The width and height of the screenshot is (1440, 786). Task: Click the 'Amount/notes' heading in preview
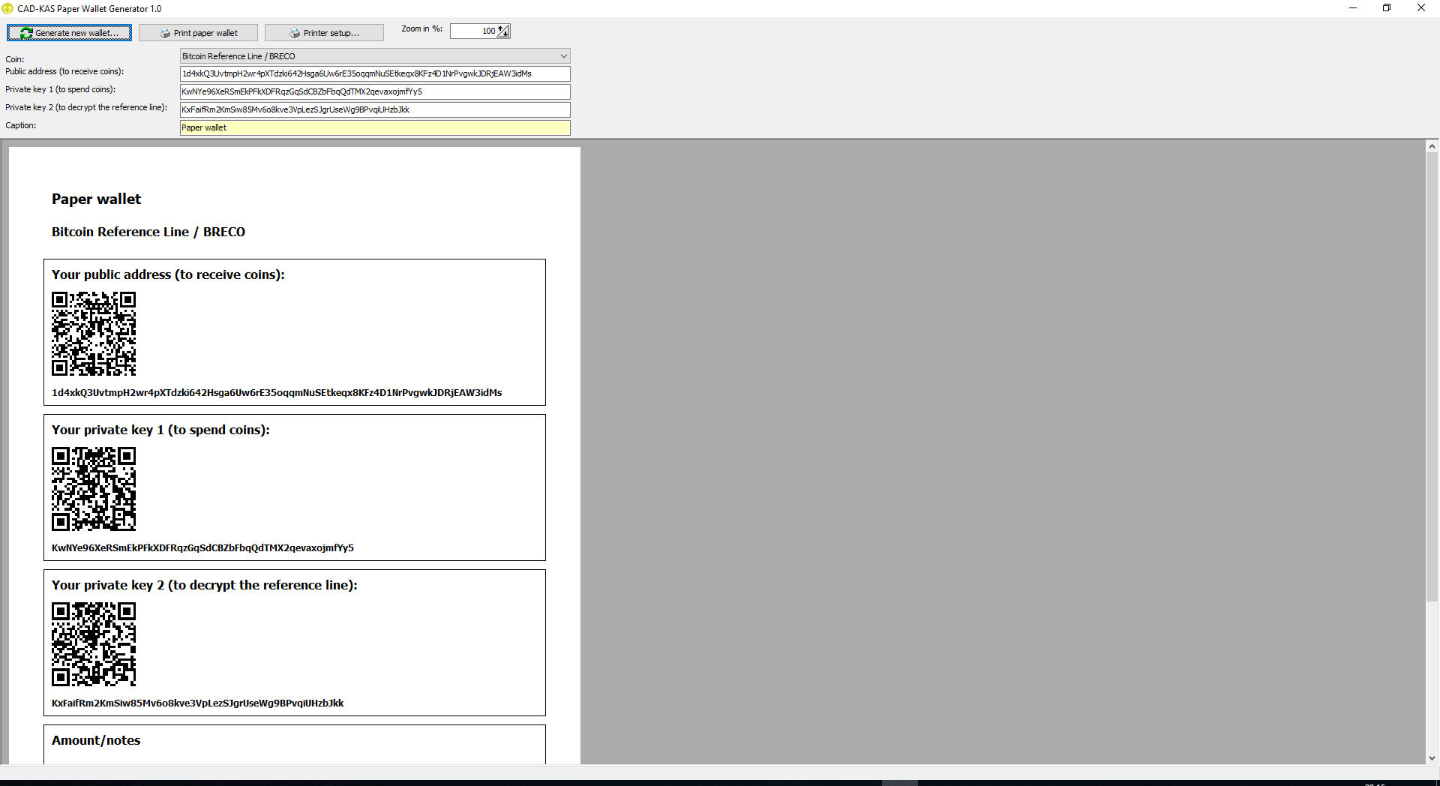96,740
